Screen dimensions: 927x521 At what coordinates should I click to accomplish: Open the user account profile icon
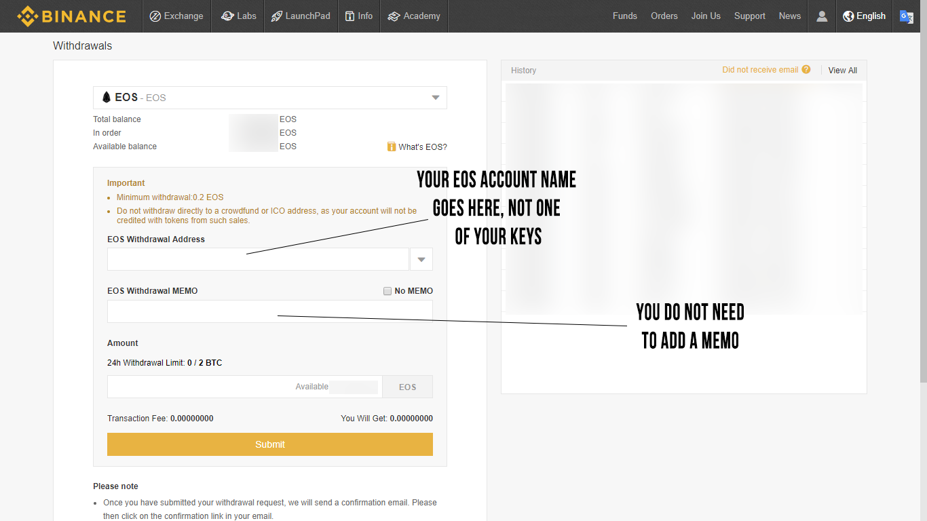coord(822,16)
